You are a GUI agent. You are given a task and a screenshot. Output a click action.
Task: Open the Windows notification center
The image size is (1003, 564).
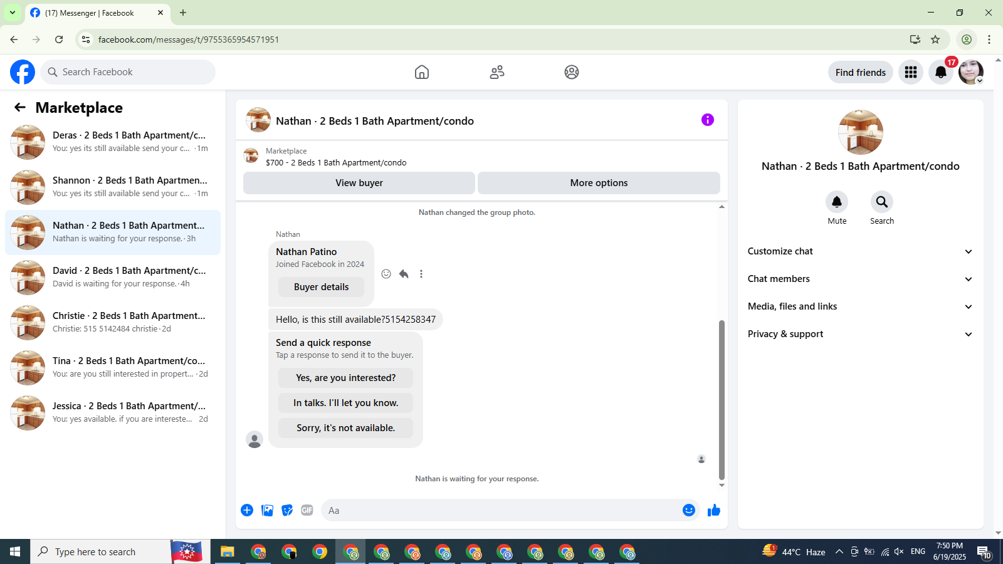point(984,552)
